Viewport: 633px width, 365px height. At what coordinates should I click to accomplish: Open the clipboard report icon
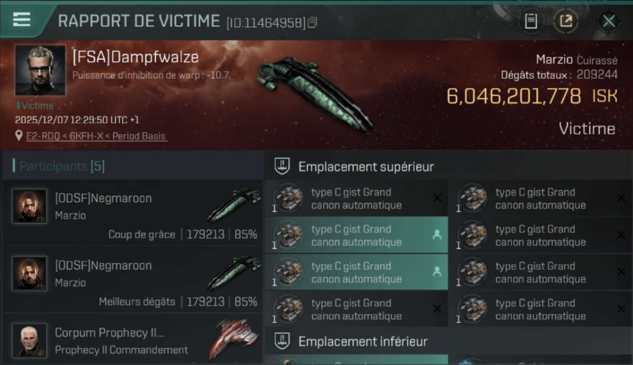pos(531,21)
